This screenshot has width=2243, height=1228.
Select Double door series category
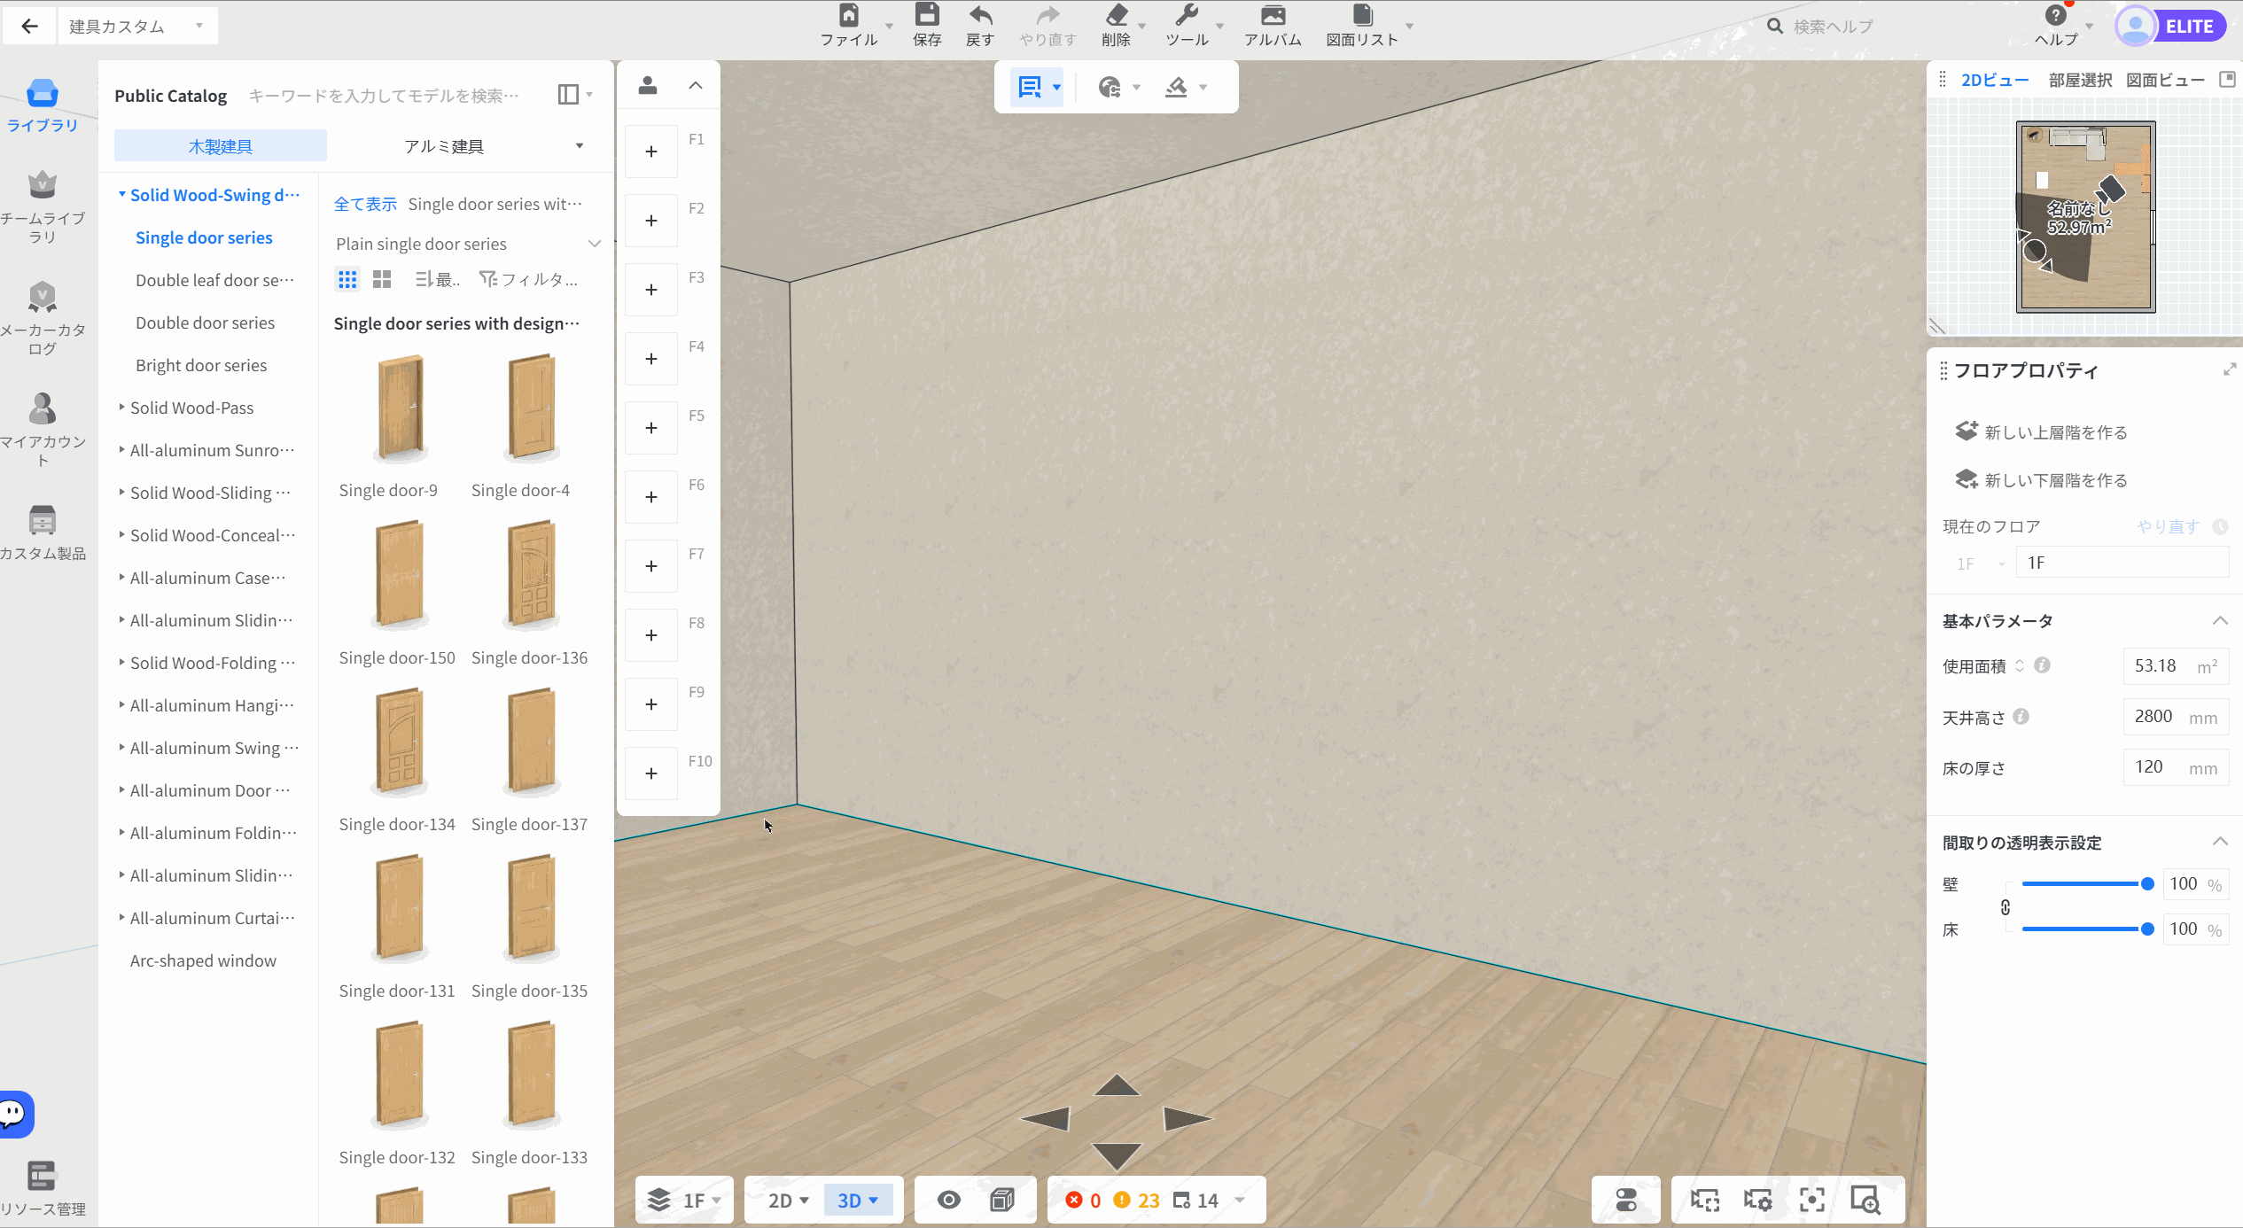(205, 323)
